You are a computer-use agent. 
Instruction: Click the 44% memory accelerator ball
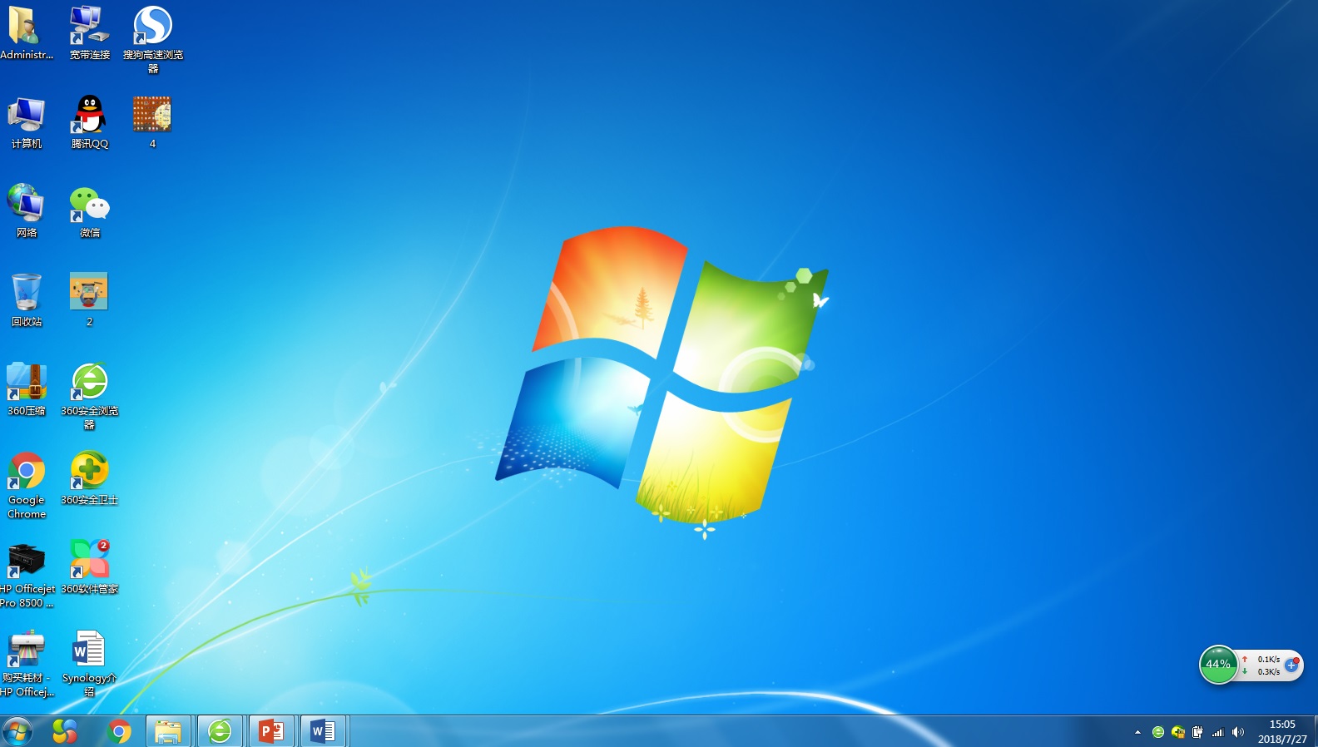point(1218,665)
